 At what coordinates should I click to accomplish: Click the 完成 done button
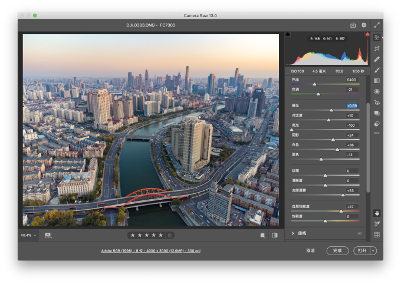point(337,251)
